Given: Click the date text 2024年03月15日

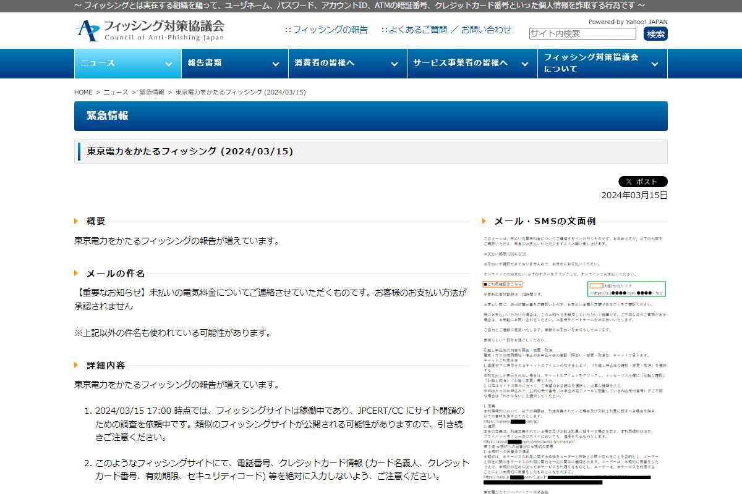Looking at the screenshot, I should pyautogui.click(x=634, y=195).
